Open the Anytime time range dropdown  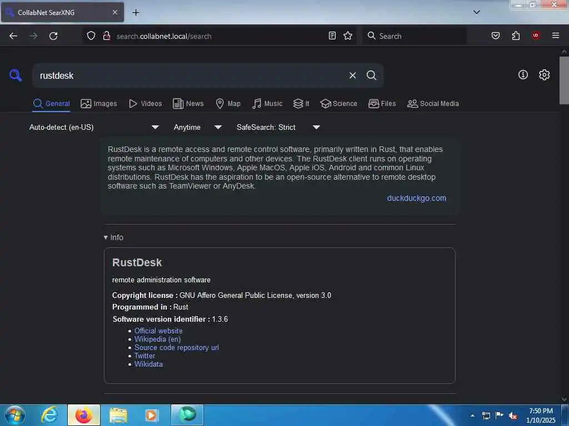(197, 127)
